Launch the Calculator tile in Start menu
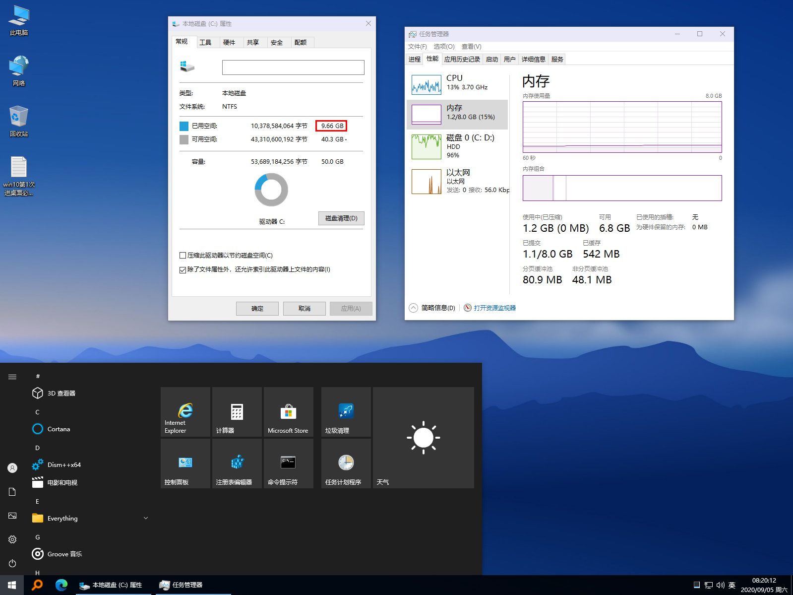The width and height of the screenshot is (793, 595). (x=237, y=412)
